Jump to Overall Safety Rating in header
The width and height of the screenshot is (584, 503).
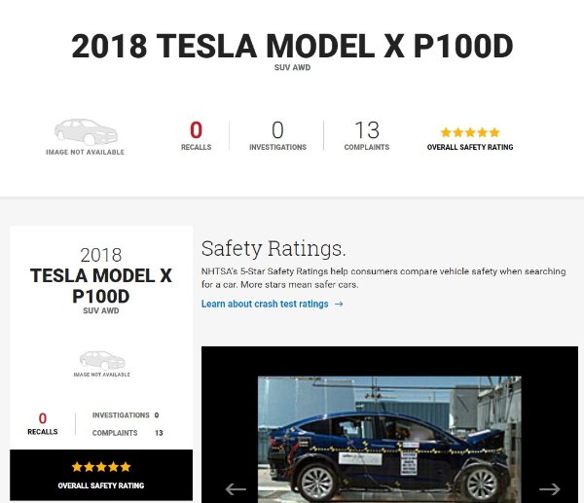click(470, 148)
